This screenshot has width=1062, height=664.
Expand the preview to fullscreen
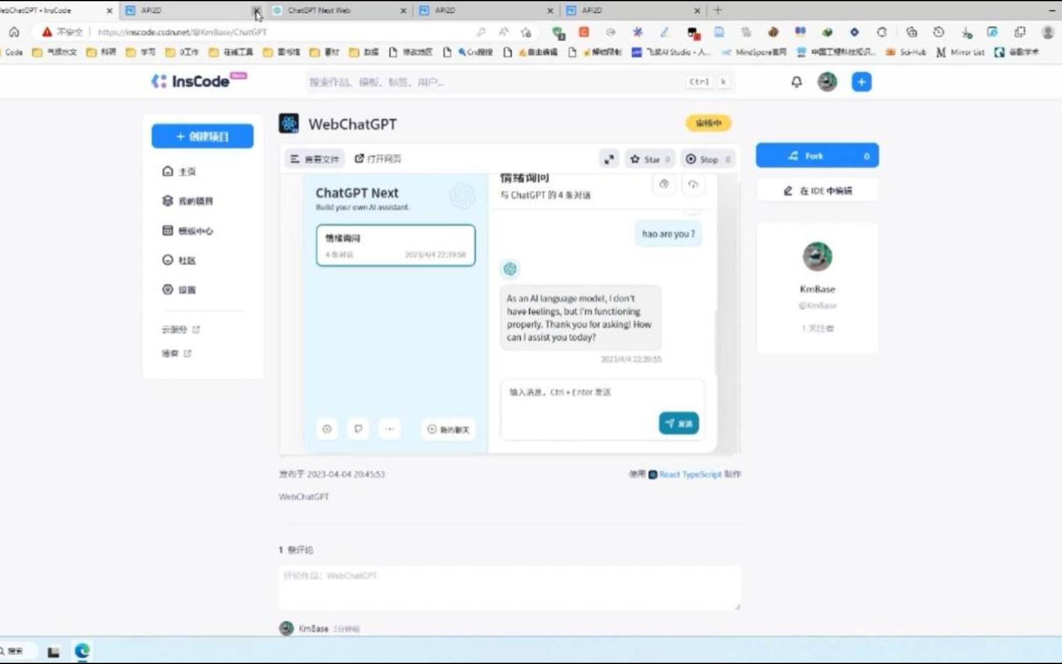pos(609,159)
